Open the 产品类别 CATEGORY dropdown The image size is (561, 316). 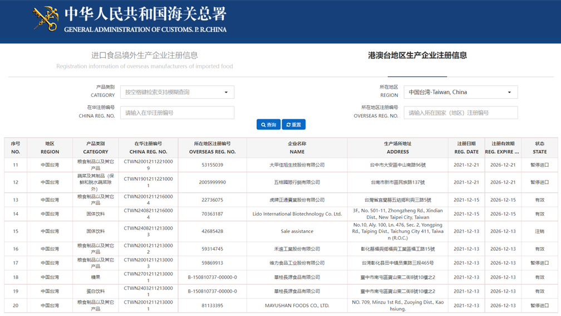pos(177,93)
